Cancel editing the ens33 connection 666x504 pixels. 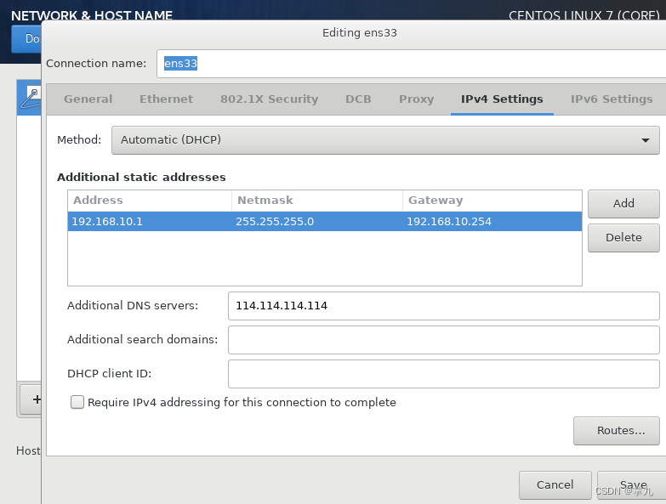(x=555, y=484)
